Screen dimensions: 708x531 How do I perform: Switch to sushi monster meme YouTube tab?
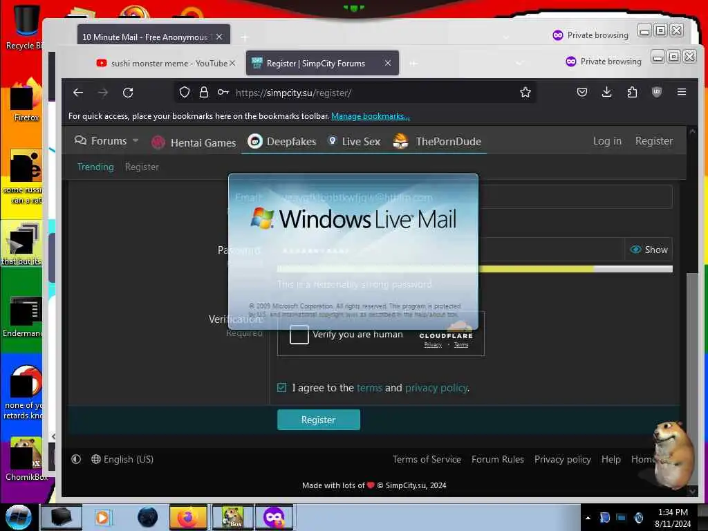coord(165,63)
